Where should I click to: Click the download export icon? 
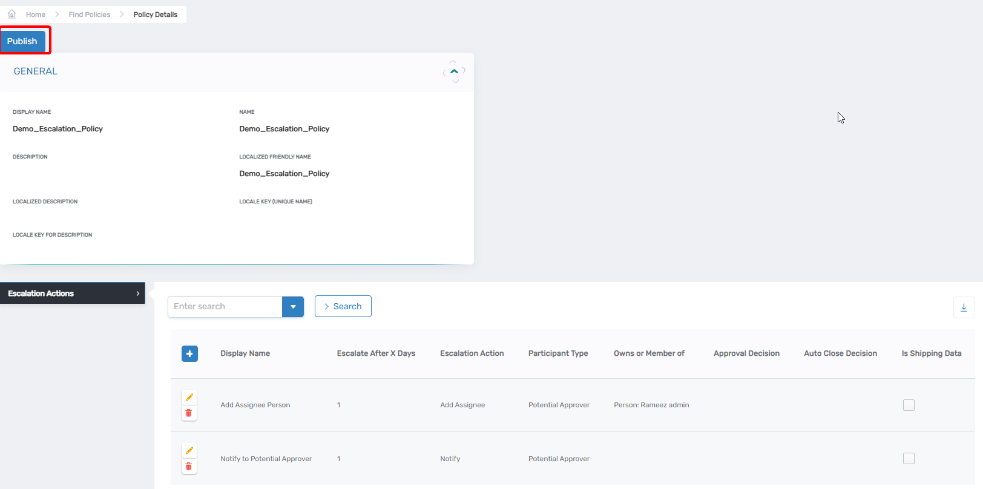[x=964, y=307]
